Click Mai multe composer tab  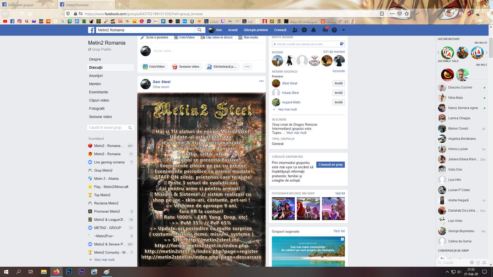(248, 37)
